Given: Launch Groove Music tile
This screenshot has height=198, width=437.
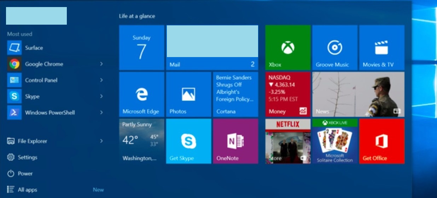Looking at the screenshot, I should point(334,48).
